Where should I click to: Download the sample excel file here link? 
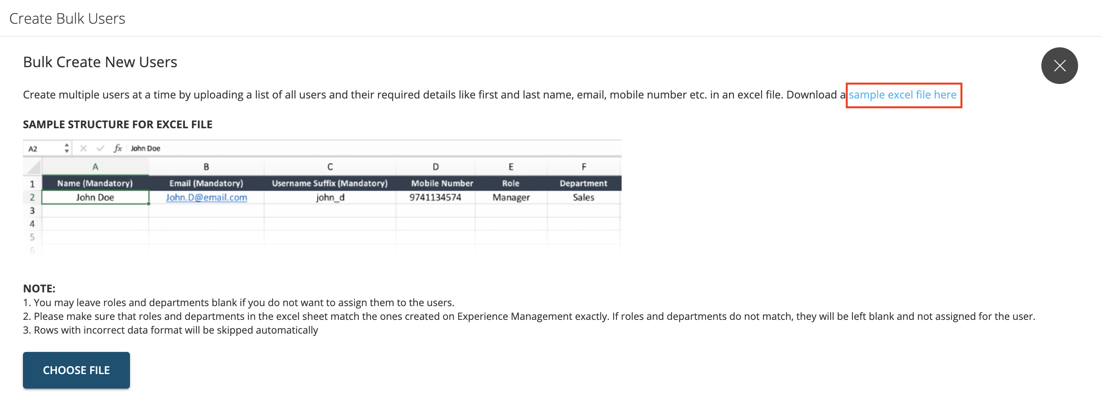902,95
